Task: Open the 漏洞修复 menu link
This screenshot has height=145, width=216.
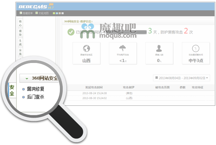Action: [x=35, y=89]
